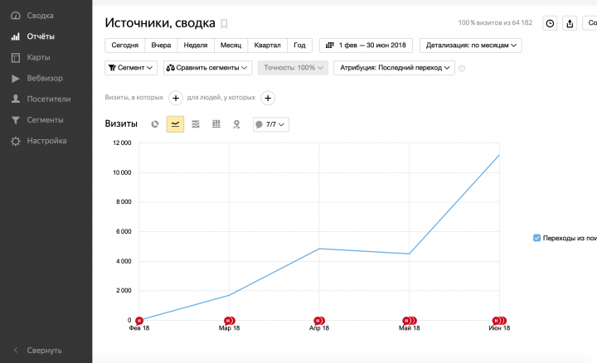The height and width of the screenshot is (363, 597).
Task: Click the Свернуть collapse arrow icon
Action: pyautogui.click(x=16, y=350)
